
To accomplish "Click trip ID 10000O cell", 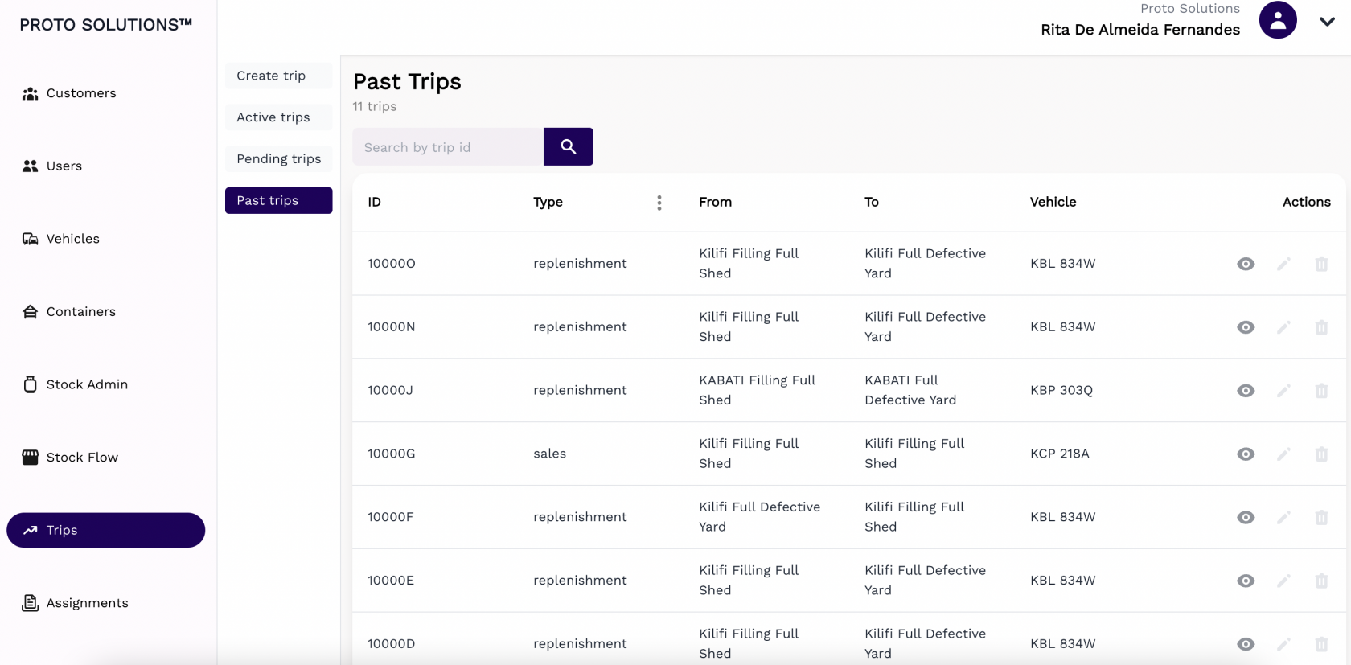I will pos(392,264).
